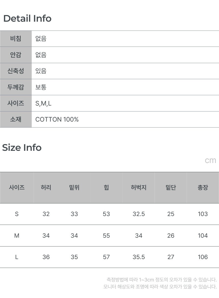Image resolution: width=219 pixels, height=298 pixels.
Task: Select the 비침 row label
Action: tap(16, 39)
